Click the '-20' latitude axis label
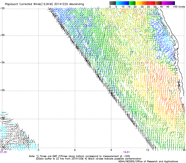This screenshot has height=163, width=186. [x=3, y=8]
